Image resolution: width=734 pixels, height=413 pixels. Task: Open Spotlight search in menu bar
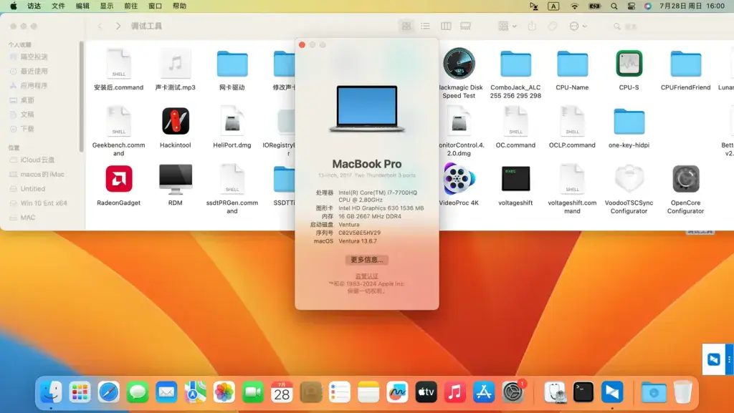point(614,6)
